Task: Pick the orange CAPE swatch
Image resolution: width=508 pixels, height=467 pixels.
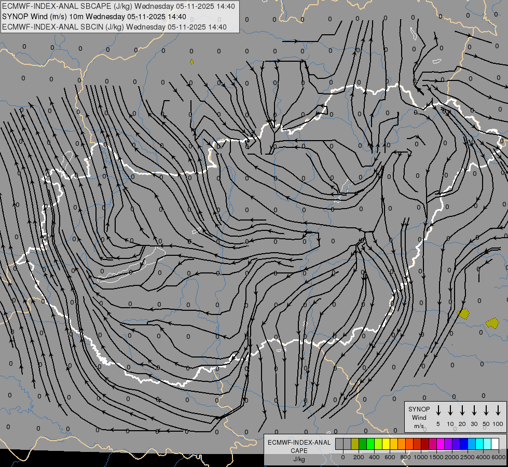Action: click(402, 444)
